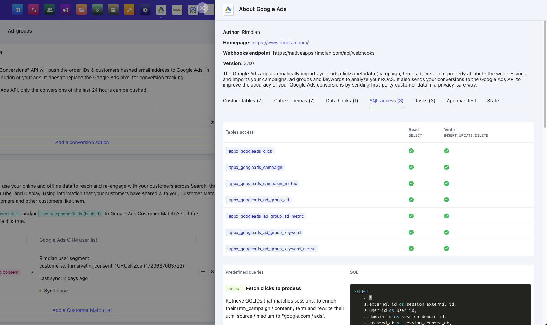Open the database icon in top bar

pos(113,10)
